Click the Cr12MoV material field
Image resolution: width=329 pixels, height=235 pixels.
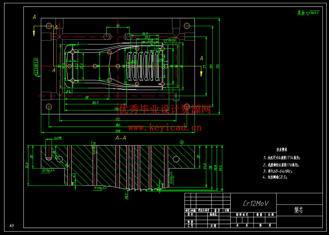256,203
